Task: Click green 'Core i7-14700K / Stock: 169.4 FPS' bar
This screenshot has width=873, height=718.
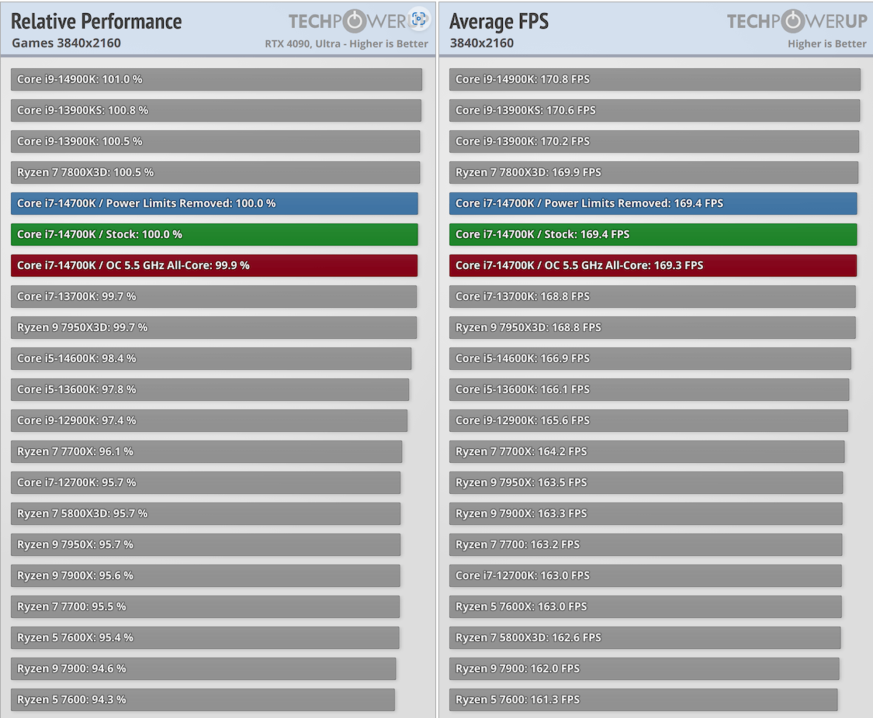Action: [x=653, y=235]
